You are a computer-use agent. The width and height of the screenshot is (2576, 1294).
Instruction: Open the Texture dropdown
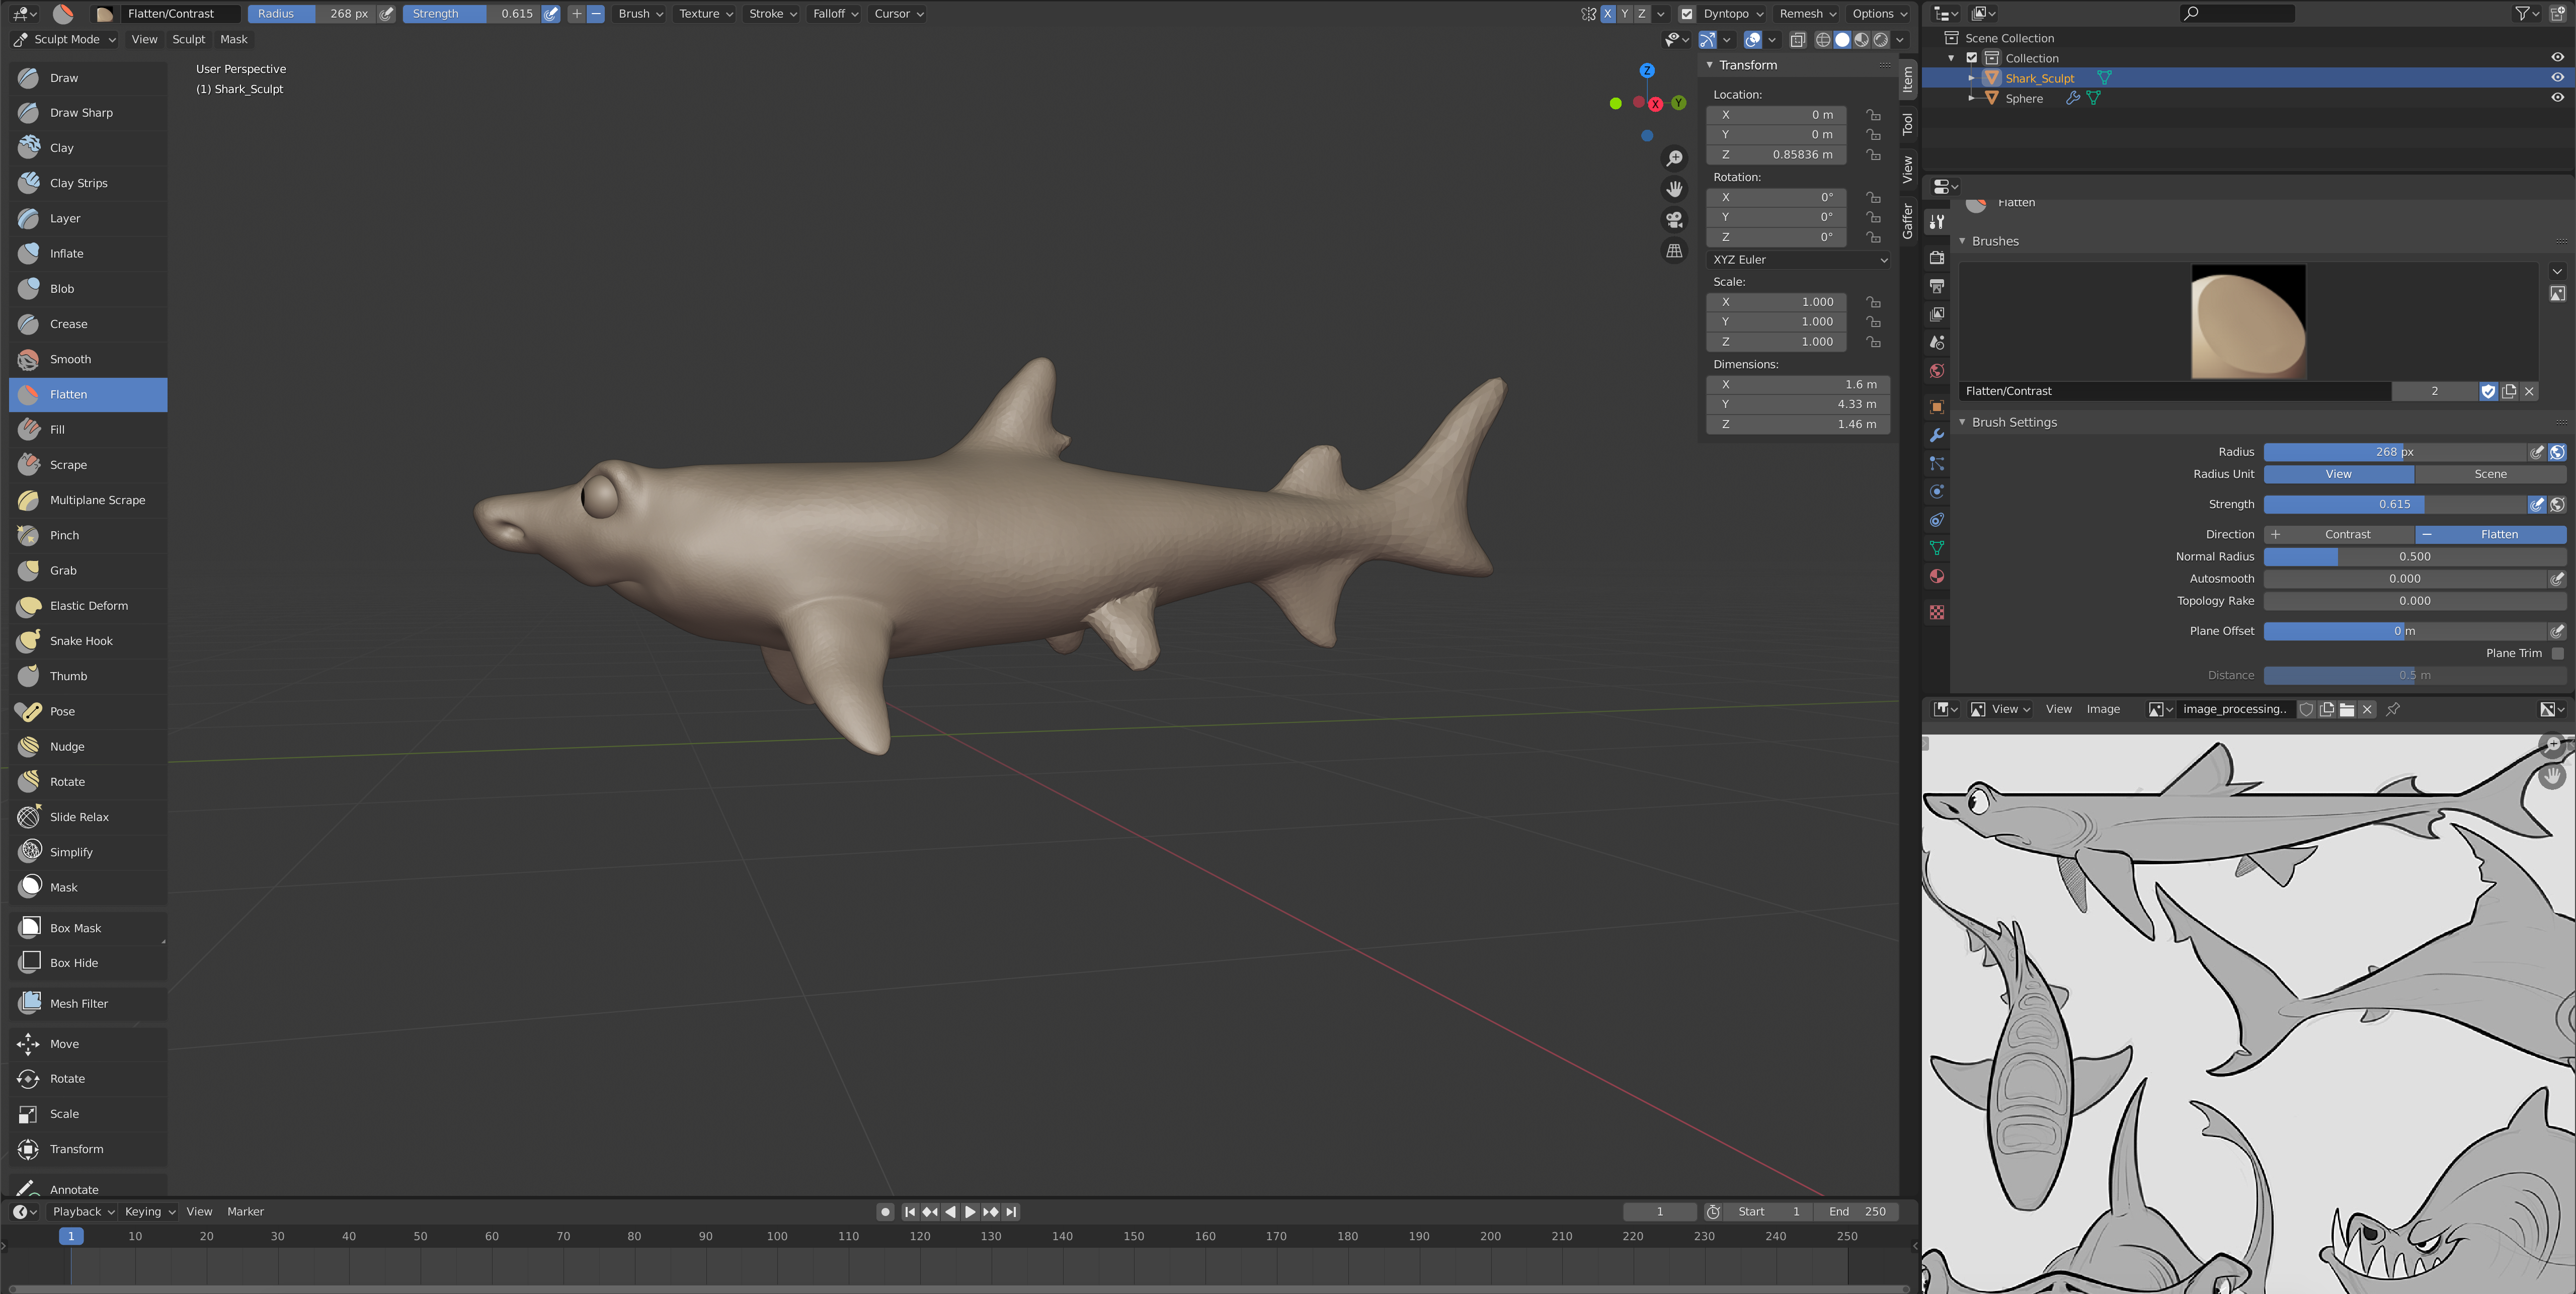pos(705,14)
